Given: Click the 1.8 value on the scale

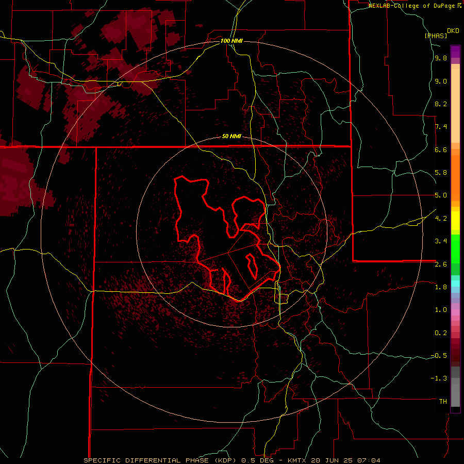Looking at the screenshot, I should pos(441,287).
